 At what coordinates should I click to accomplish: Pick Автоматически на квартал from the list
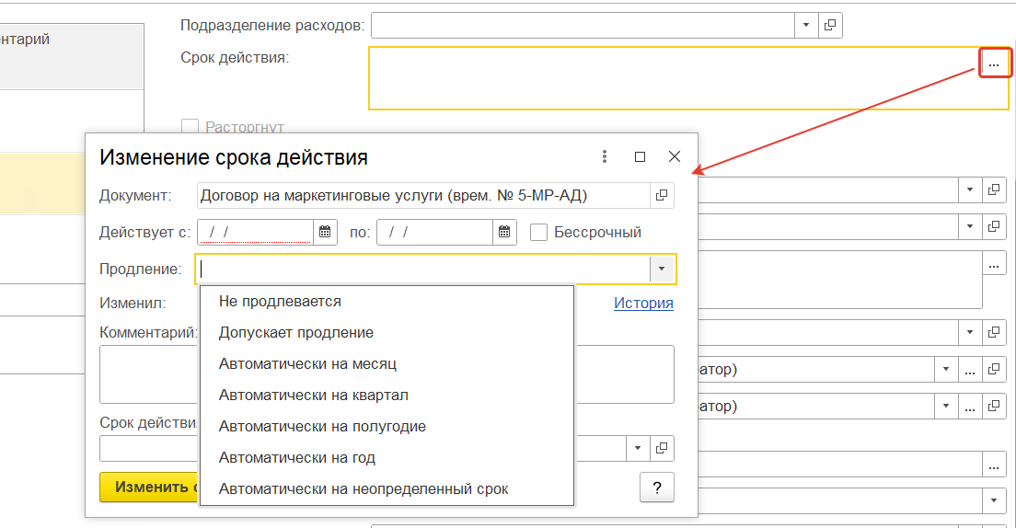tap(313, 395)
